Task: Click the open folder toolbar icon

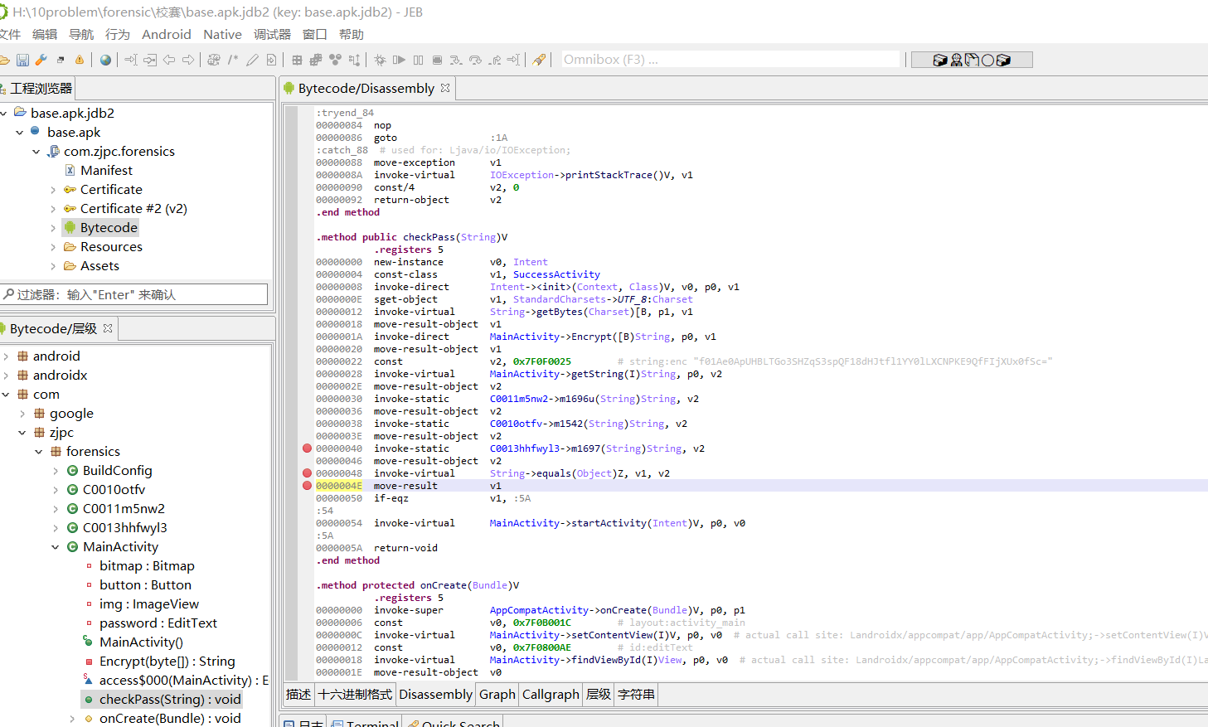Action: [4, 60]
